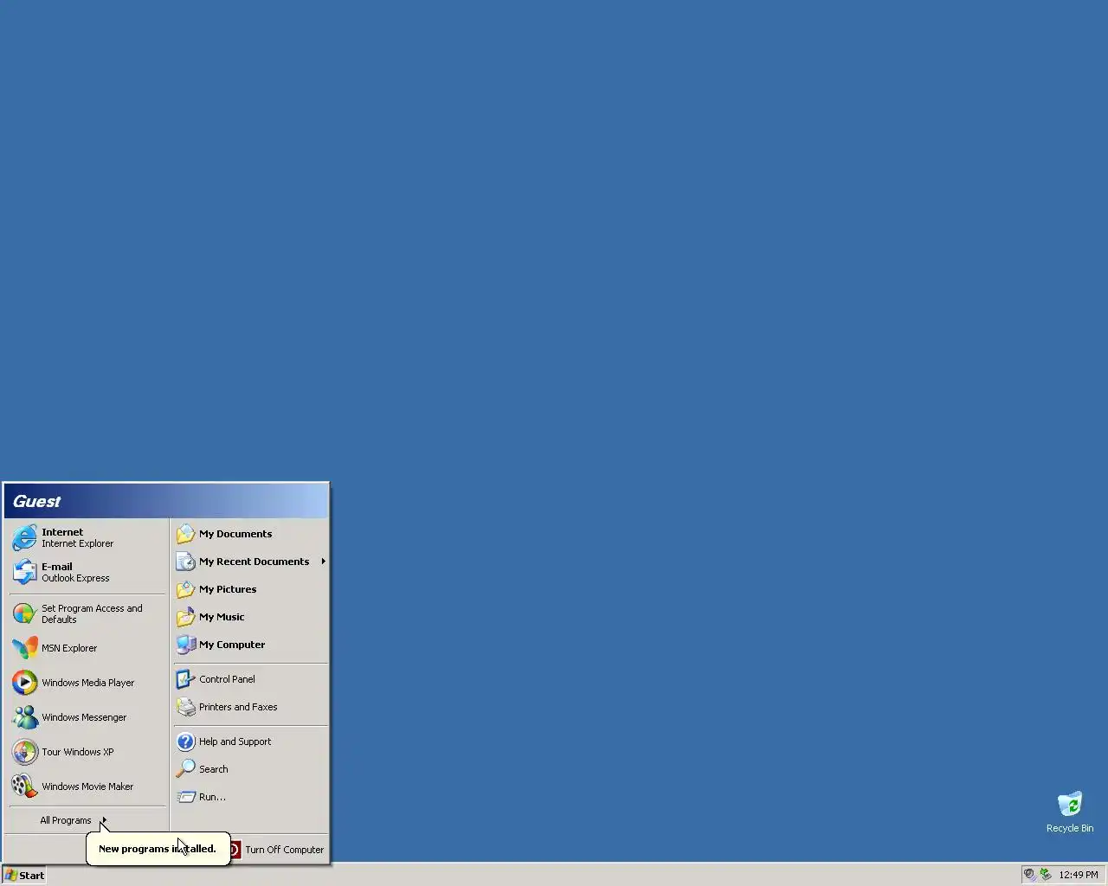The image size is (1108, 886).
Task: Open the My Pictures folder
Action: click(250, 589)
